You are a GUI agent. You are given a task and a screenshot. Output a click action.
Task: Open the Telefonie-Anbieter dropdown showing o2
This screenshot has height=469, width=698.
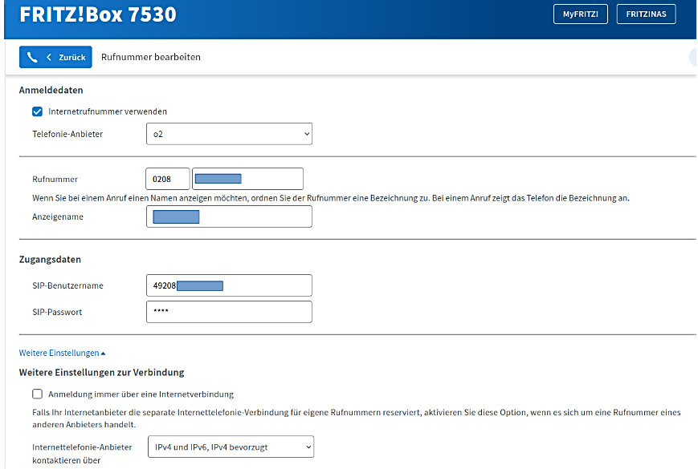click(229, 134)
